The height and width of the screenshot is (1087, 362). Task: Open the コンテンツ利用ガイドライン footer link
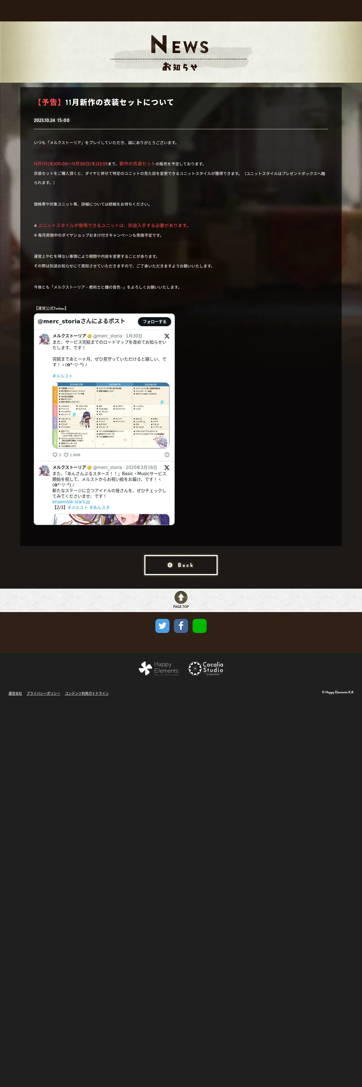(87, 693)
